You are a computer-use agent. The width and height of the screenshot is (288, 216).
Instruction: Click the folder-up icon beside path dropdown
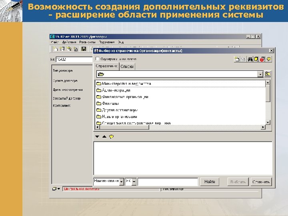[268, 74]
